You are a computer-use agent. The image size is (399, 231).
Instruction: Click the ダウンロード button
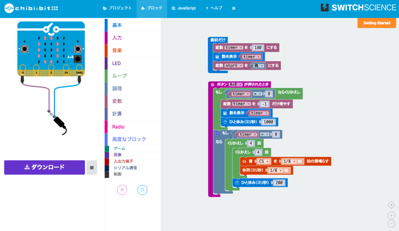pyautogui.click(x=44, y=167)
